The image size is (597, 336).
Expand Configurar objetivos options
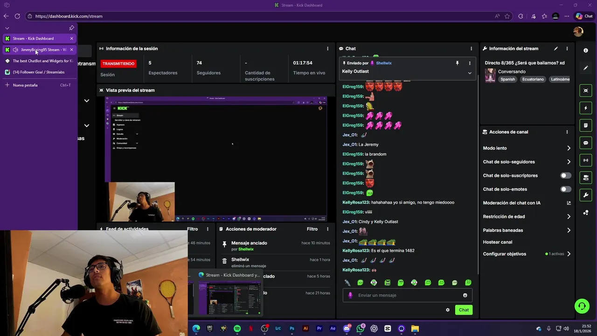pos(569,254)
